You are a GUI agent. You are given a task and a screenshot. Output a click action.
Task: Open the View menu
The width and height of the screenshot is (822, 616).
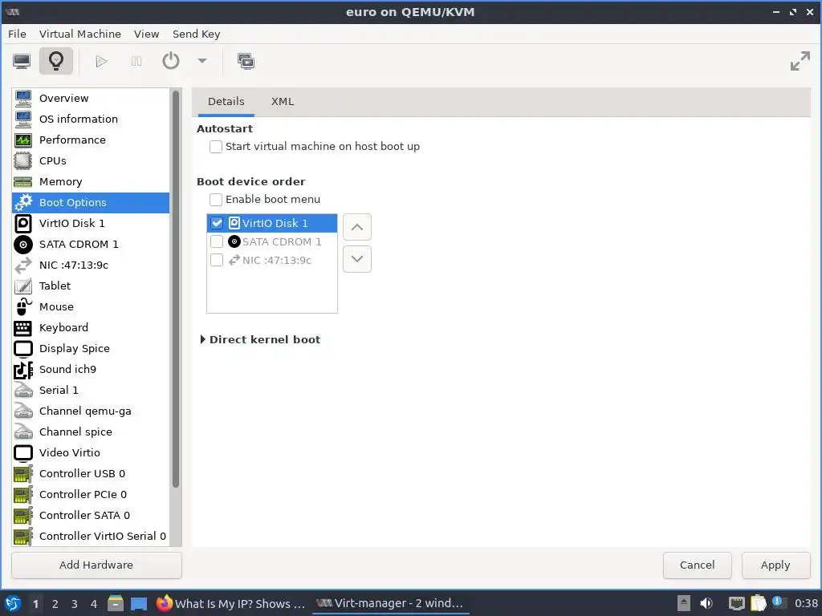(146, 34)
